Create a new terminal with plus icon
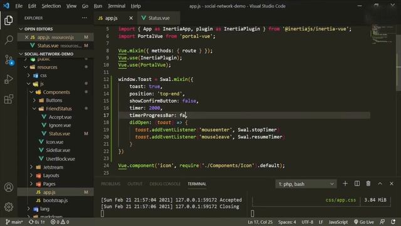401x226 pixels. tap(345, 183)
